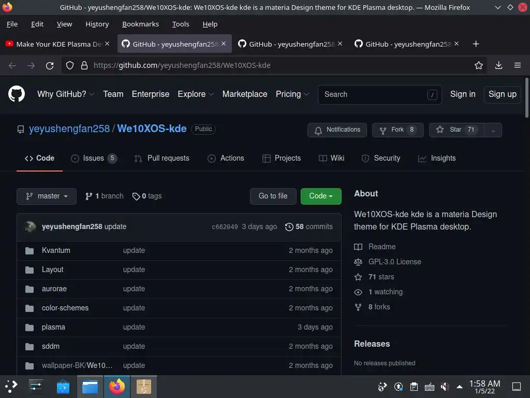
Task: Open the wallpaper-BK/We10 folder
Action: tap(77, 365)
